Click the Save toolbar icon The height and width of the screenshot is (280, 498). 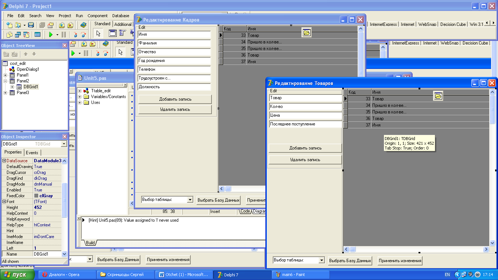[x=31, y=25]
